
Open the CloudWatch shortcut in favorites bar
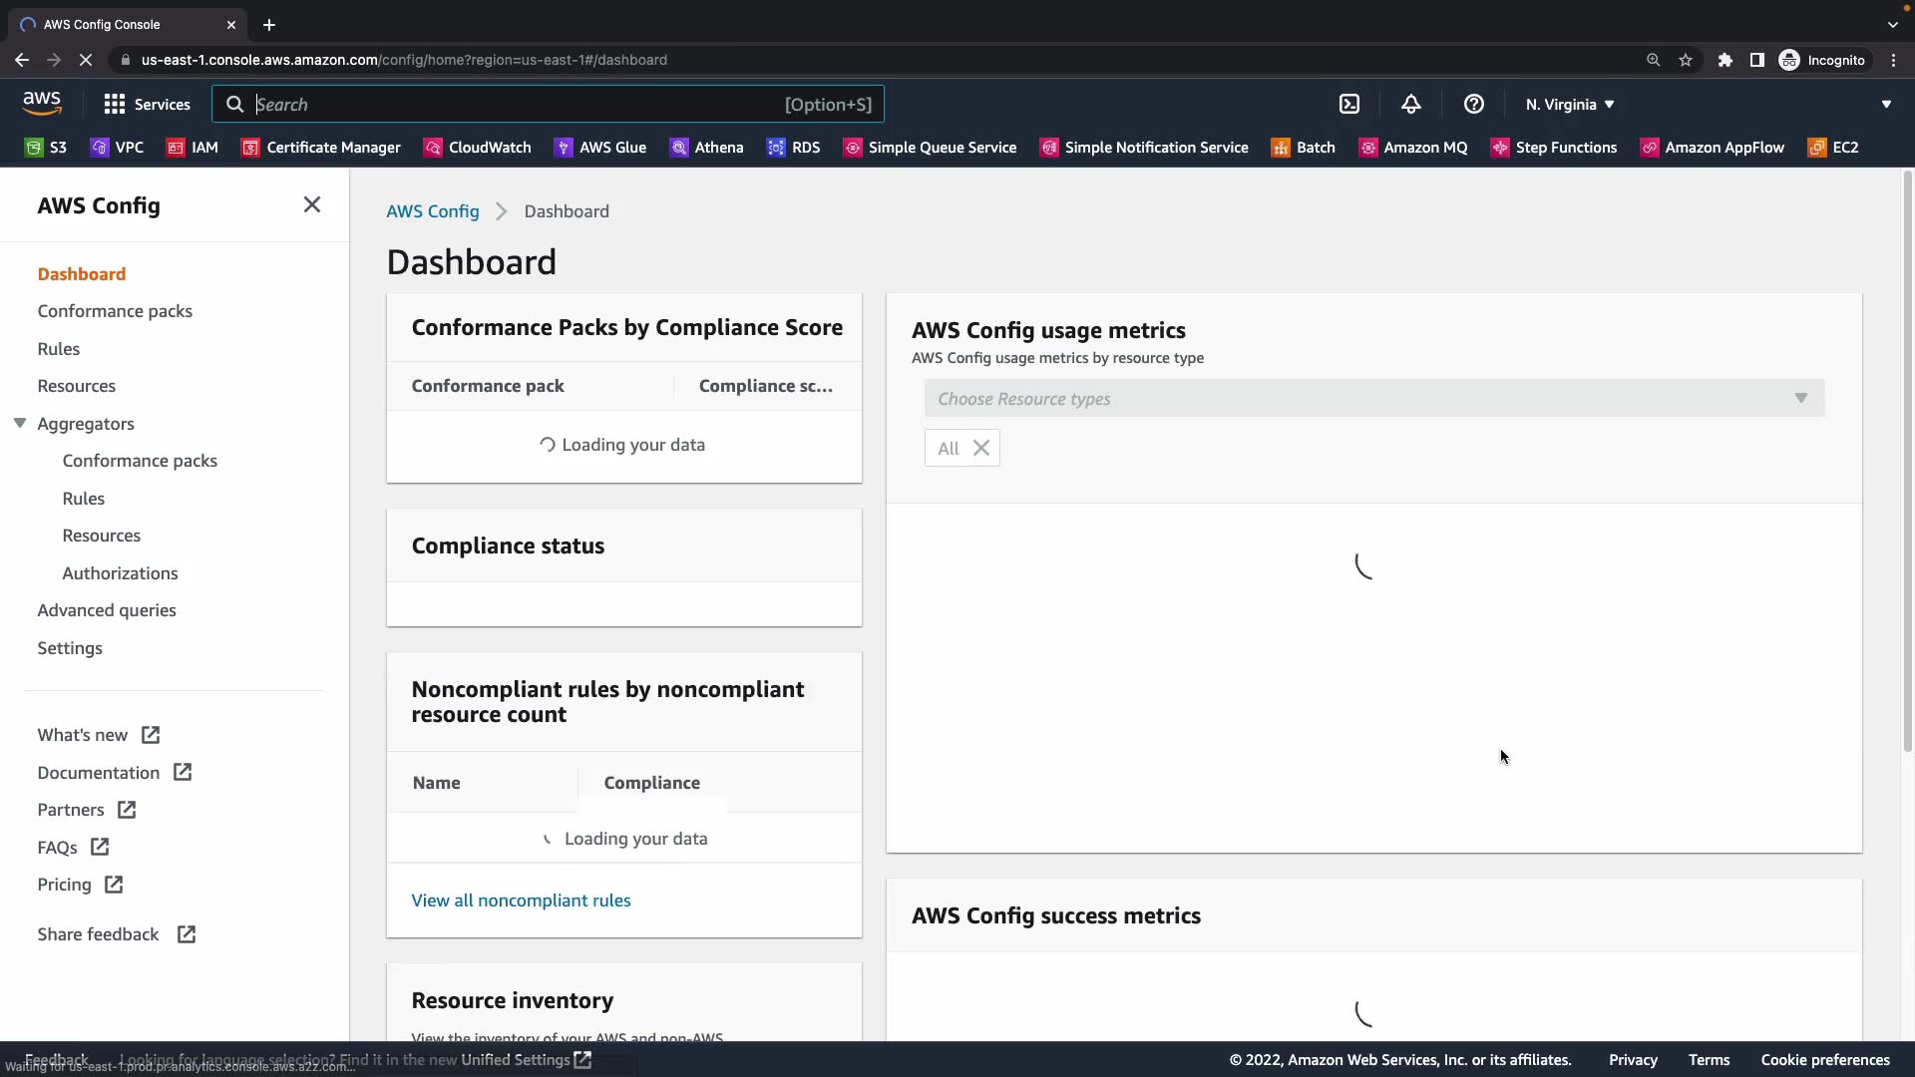pos(477,148)
